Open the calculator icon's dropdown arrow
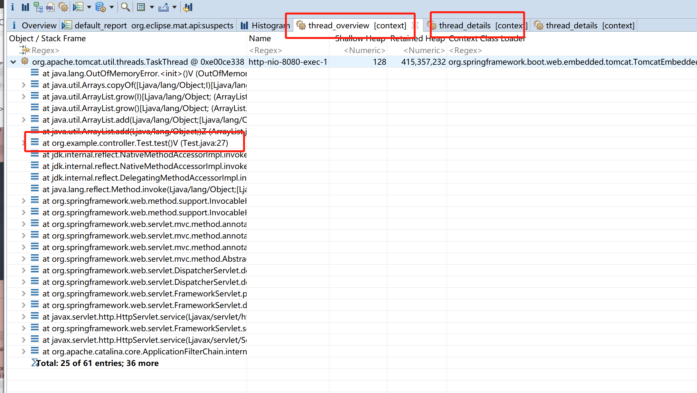The width and height of the screenshot is (697, 393). (152, 7)
